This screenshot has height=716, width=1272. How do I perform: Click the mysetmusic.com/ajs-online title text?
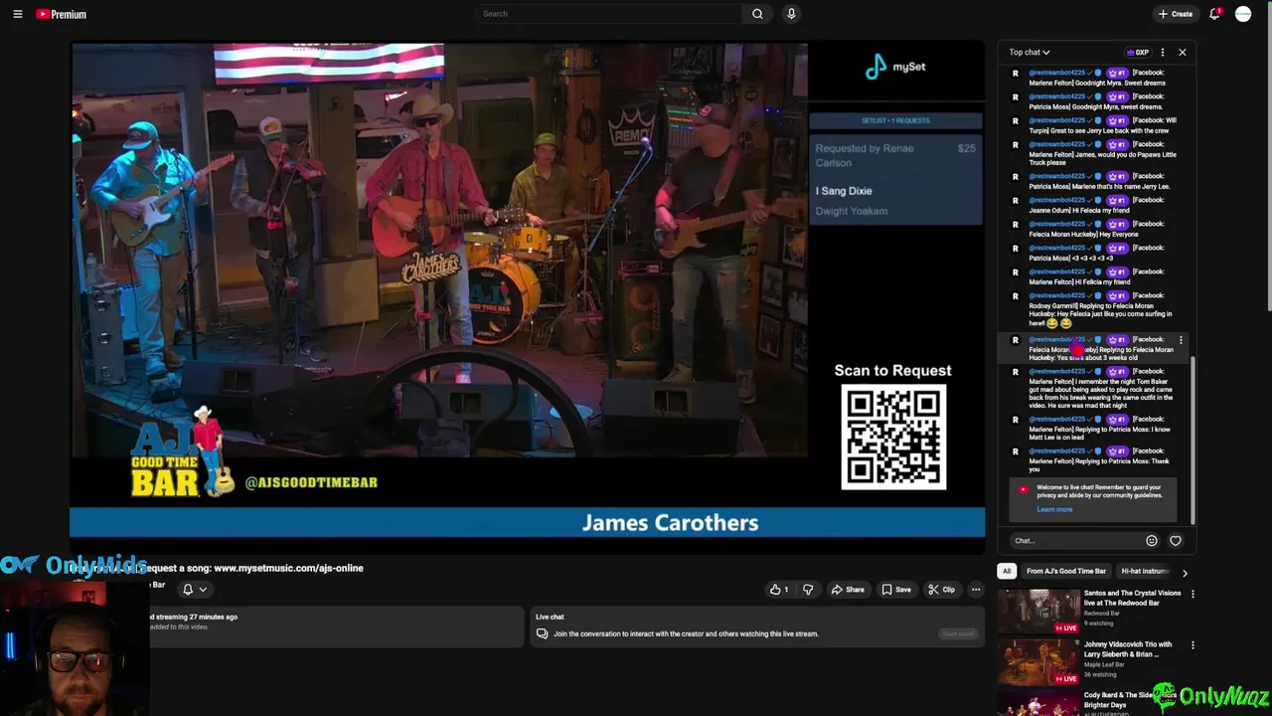288,568
